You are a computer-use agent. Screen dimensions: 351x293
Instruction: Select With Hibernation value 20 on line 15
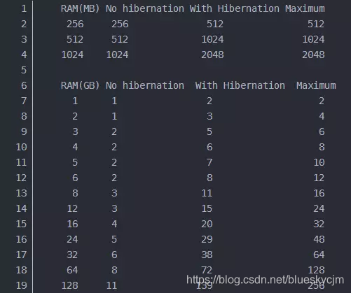207,224
